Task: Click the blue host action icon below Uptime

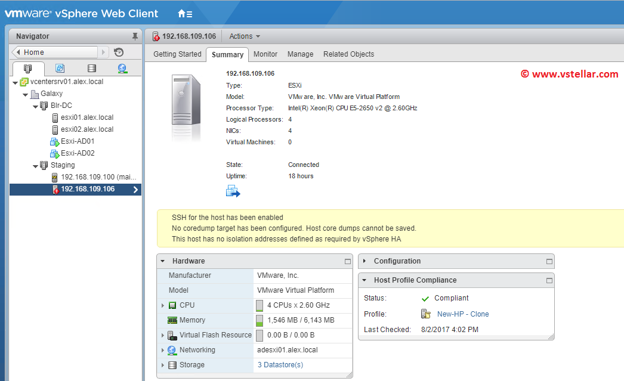Action: click(233, 191)
